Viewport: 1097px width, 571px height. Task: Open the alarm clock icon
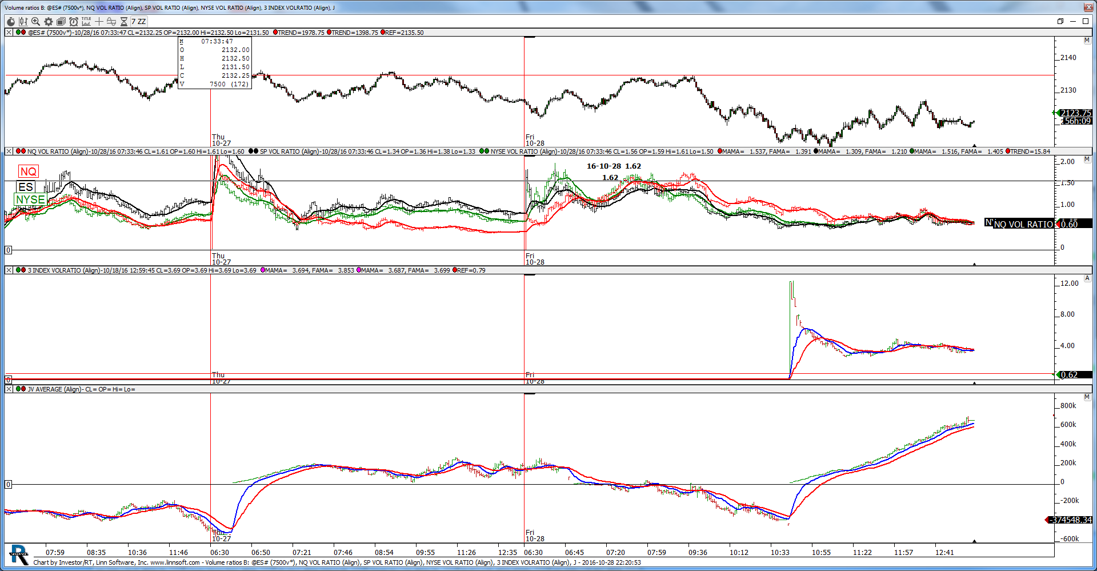pyautogui.click(x=74, y=22)
